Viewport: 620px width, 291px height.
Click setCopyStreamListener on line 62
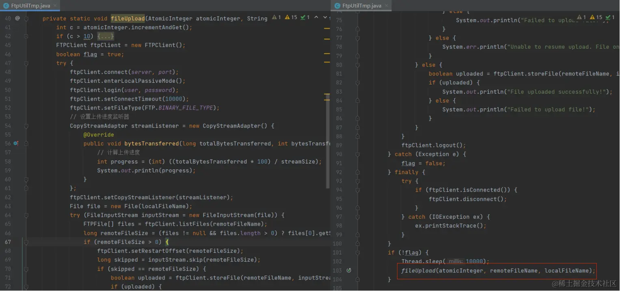(x=140, y=197)
